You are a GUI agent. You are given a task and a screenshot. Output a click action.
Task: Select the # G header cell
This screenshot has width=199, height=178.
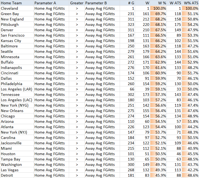click(x=127, y=3)
